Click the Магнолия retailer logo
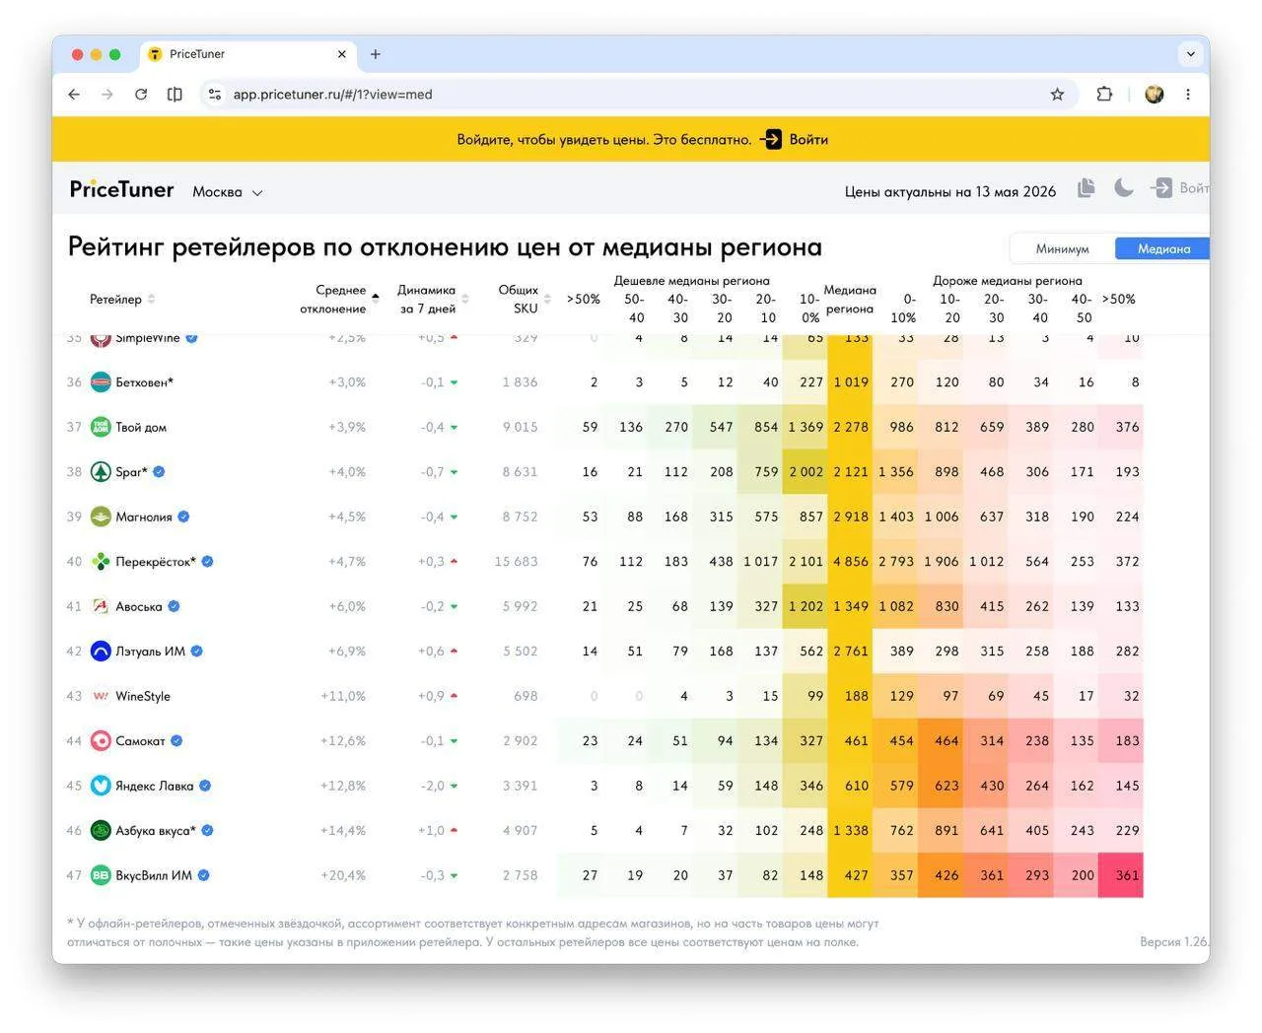This screenshot has width=1262, height=1033. tap(101, 516)
